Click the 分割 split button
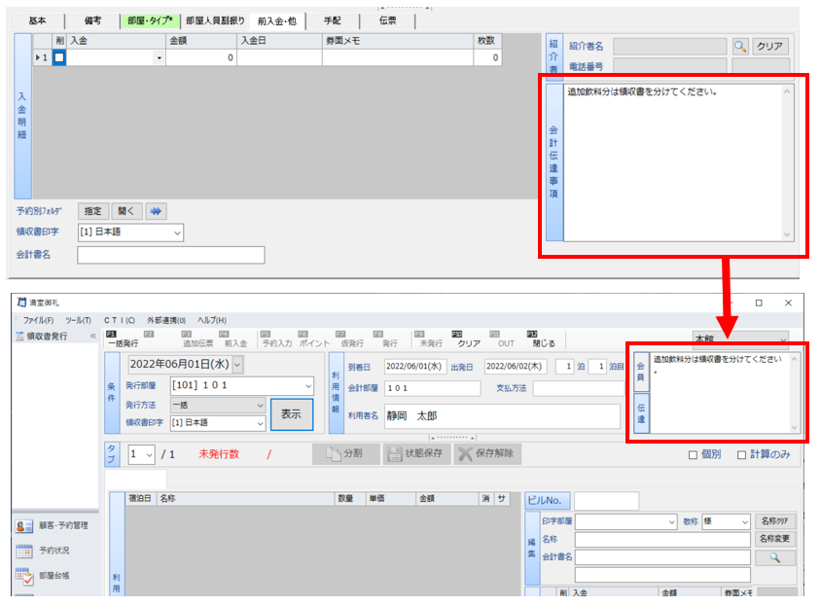 [x=344, y=453]
